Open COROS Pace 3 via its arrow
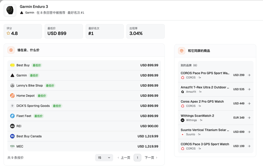Viewport: 263px width, 168px height. 249,146
